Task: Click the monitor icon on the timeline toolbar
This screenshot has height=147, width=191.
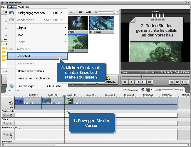Action: point(148,90)
